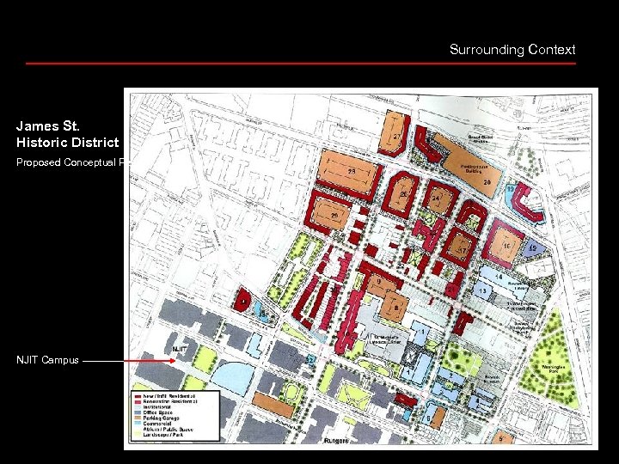Click the Washington Park green triangle
The width and height of the screenshot is (619, 464).
click(552, 361)
